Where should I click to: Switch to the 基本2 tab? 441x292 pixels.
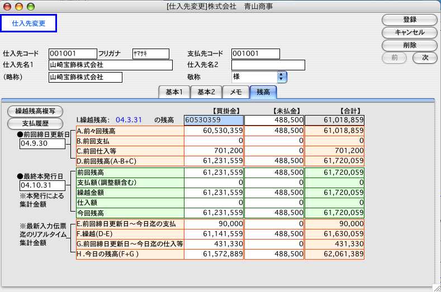click(x=206, y=93)
